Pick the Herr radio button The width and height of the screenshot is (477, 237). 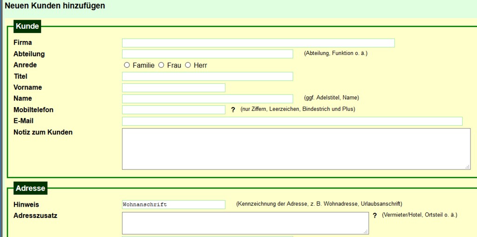188,65
